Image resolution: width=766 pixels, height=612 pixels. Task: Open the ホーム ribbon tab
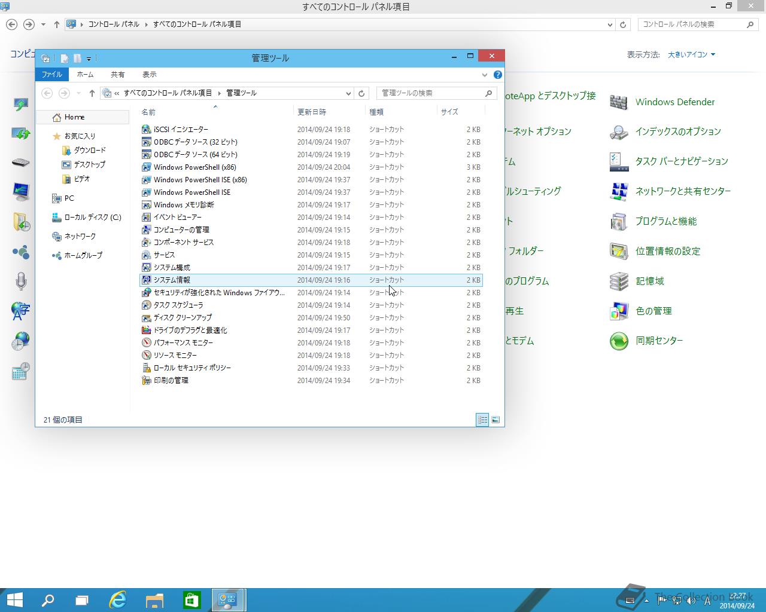point(85,75)
